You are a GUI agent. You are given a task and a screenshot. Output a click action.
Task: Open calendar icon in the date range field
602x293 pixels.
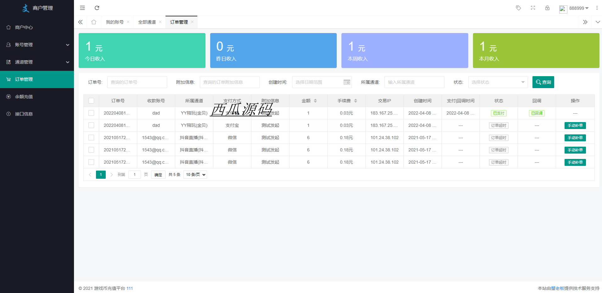[x=346, y=82]
